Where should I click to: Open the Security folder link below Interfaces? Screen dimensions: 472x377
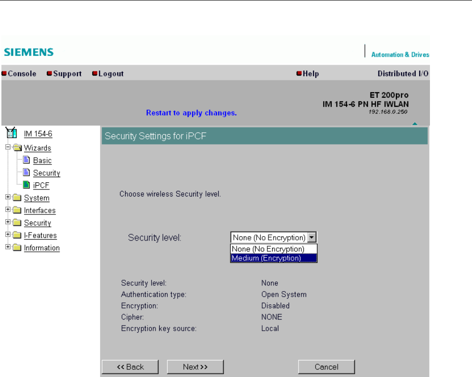(x=38, y=223)
